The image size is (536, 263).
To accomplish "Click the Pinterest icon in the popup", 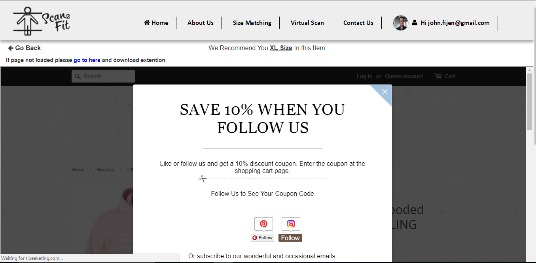I will 263,224.
